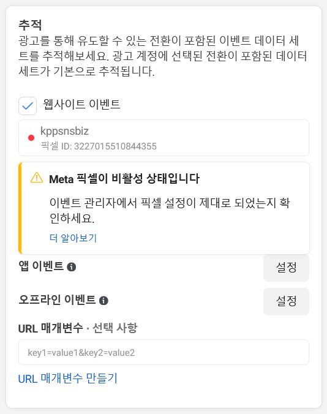Open the kppsnsbiz pixel selector box
This screenshot has height=414, width=327.
point(163,138)
